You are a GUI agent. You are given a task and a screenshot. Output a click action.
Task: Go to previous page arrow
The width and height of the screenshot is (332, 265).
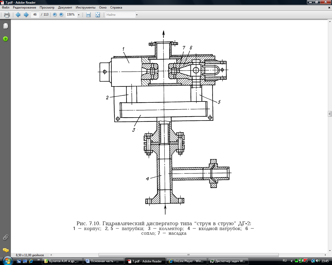pyautogui.click(x=18, y=15)
